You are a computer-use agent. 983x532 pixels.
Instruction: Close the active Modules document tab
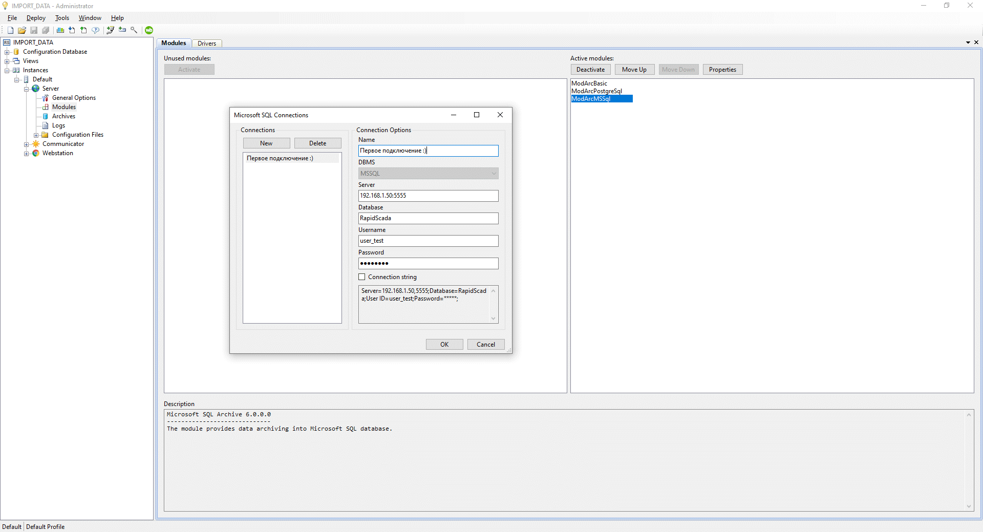click(x=976, y=42)
